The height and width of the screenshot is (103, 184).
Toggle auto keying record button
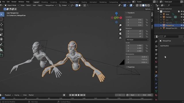point(64,95)
